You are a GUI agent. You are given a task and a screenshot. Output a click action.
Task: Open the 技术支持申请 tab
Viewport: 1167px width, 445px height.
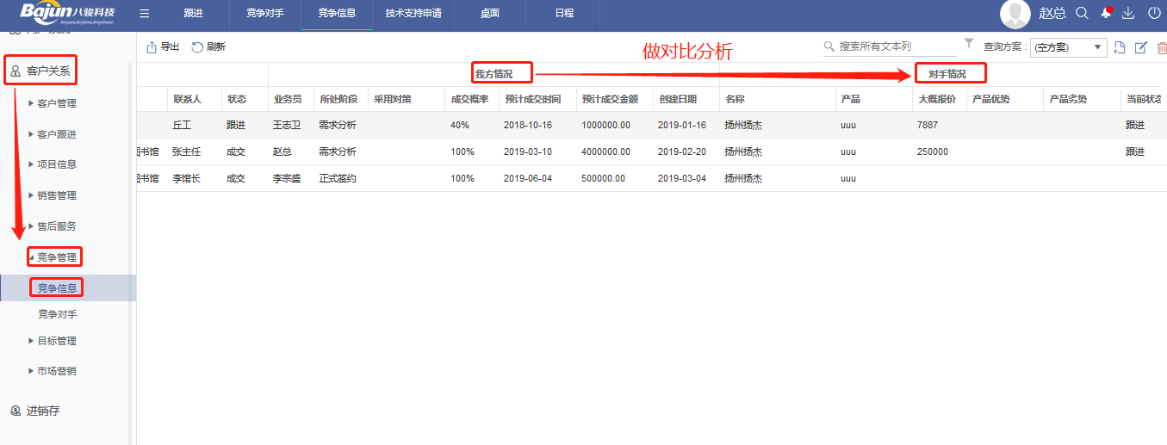[413, 14]
